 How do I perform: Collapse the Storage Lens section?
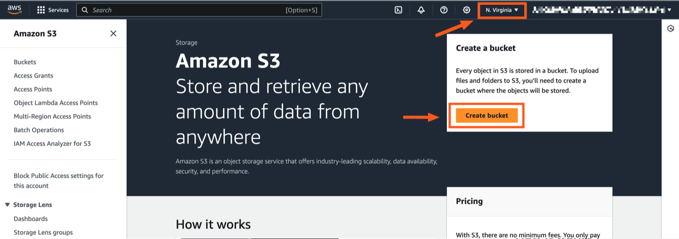point(7,205)
